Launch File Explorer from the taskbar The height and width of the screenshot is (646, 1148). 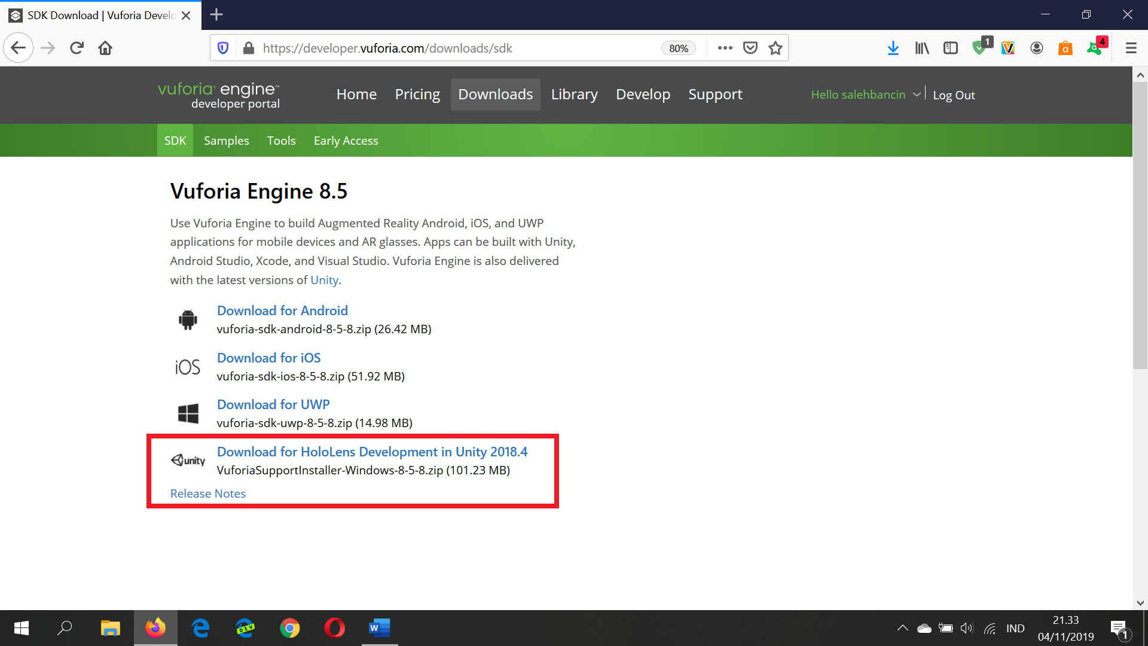pos(111,628)
